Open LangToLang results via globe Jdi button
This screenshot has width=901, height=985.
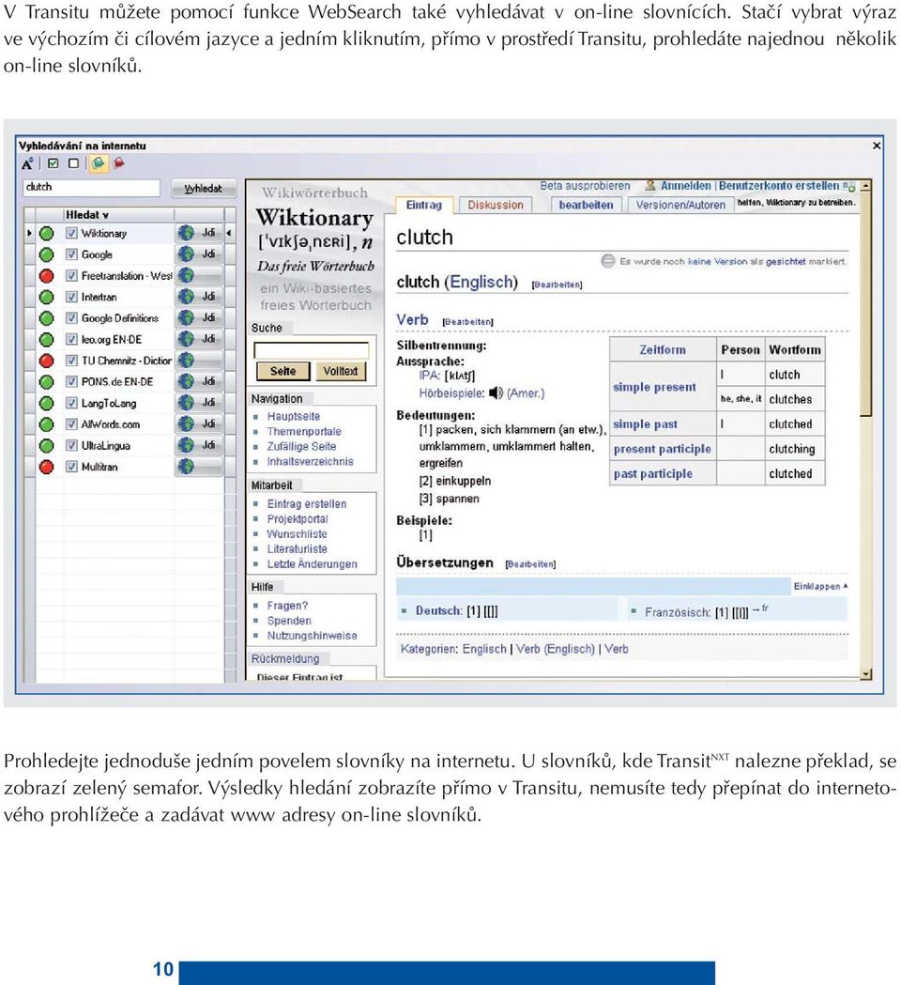(198, 403)
